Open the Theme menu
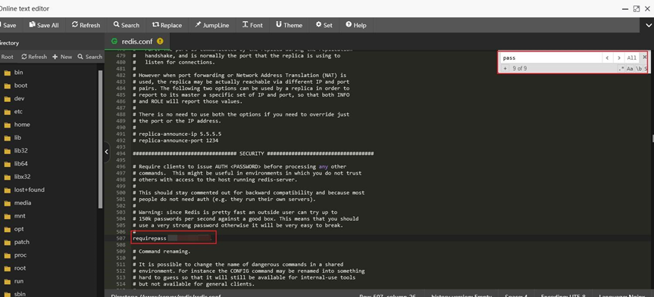 [289, 25]
